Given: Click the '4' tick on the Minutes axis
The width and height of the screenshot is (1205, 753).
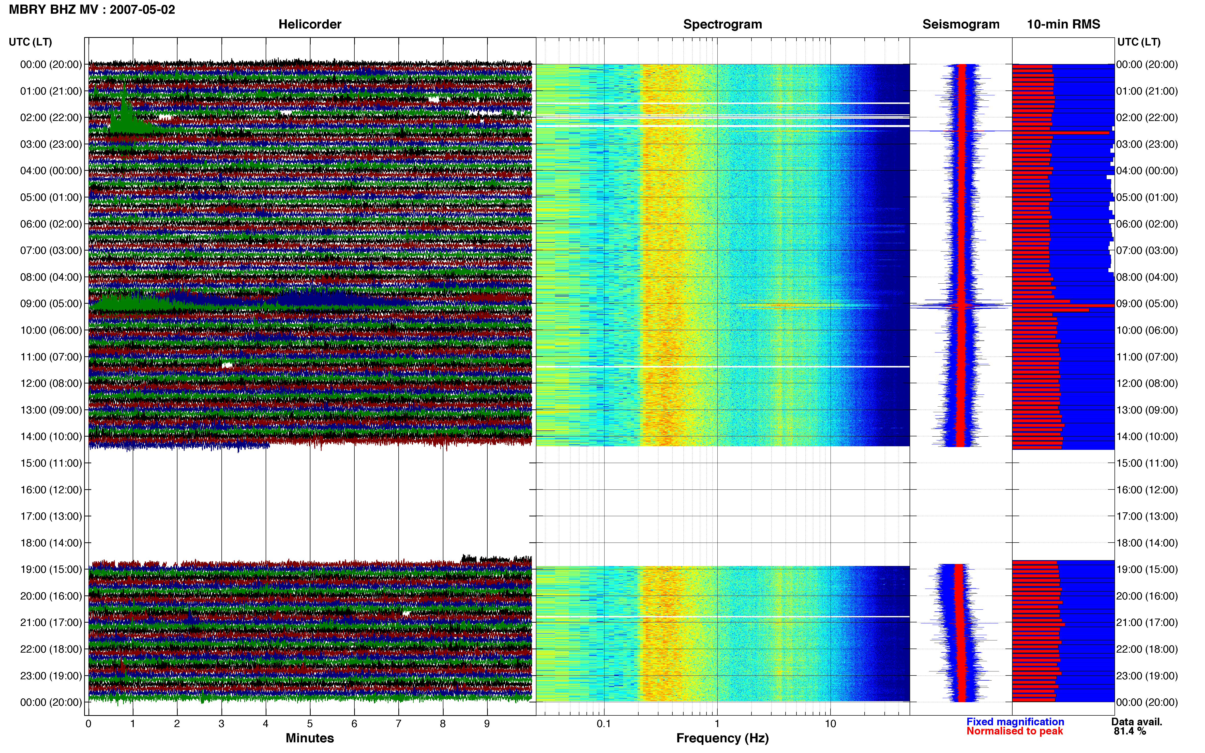Looking at the screenshot, I should pyautogui.click(x=265, y=724).
